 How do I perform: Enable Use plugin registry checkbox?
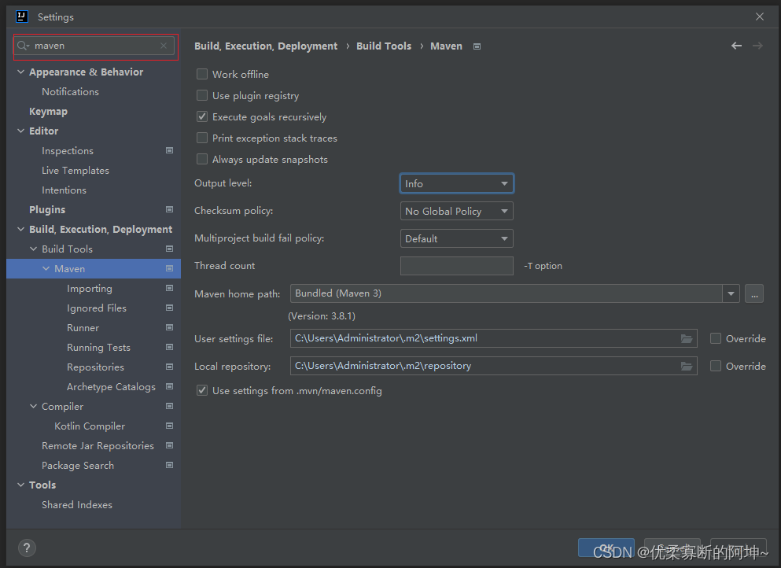click(201, 95)
